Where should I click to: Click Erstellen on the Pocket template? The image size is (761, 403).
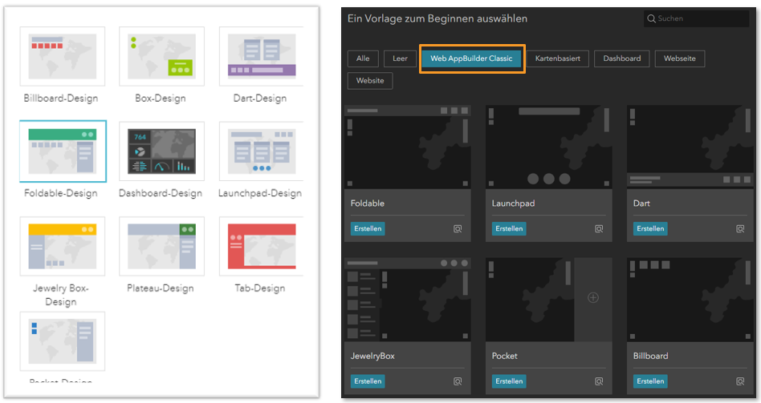[x=509, y=381]
